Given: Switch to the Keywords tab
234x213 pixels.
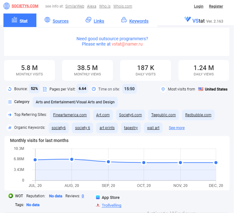Looking at the screenshot, I should [x=139, y=21].
